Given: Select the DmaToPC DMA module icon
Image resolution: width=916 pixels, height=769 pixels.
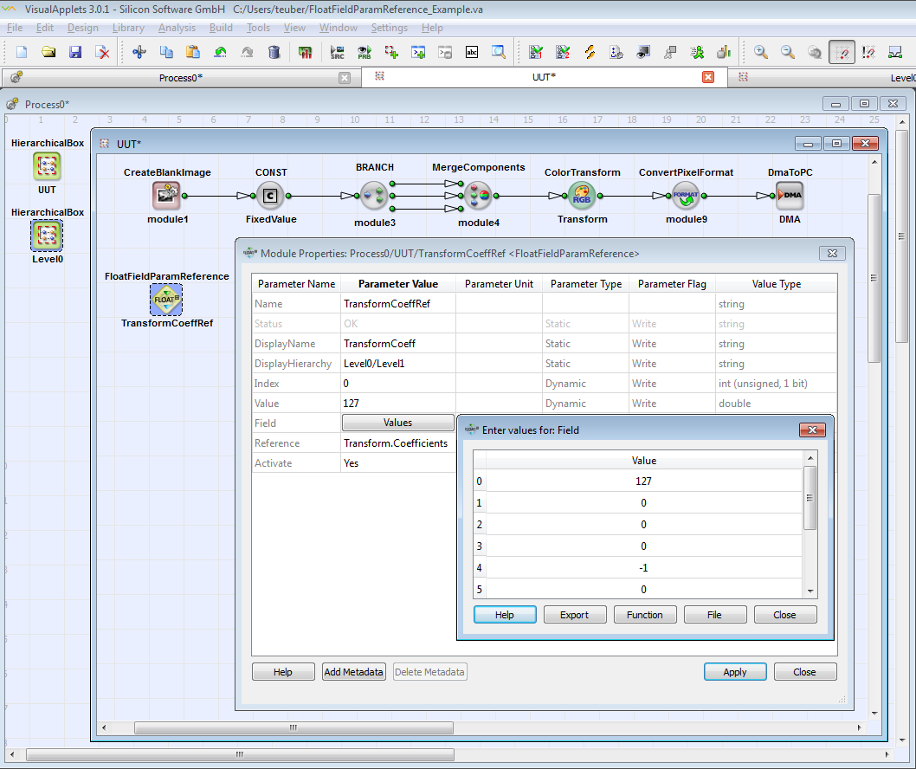Looking at the screenshot, I should pyautogui.click(x=789, y=196).
